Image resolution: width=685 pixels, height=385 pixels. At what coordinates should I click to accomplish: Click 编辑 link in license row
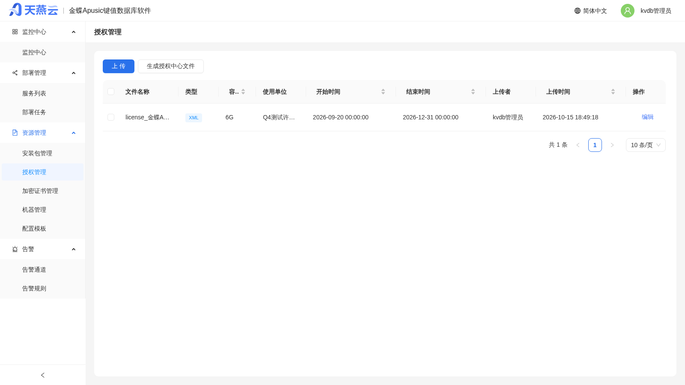click(x=648, y=117)
